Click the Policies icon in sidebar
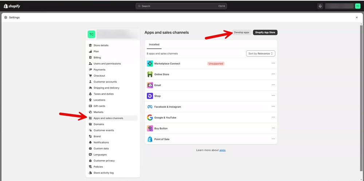The image size is (364, 181). pyautogui.click(x=91, y=166)
